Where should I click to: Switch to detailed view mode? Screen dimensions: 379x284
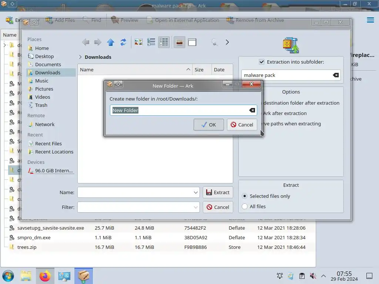[164, 42]
